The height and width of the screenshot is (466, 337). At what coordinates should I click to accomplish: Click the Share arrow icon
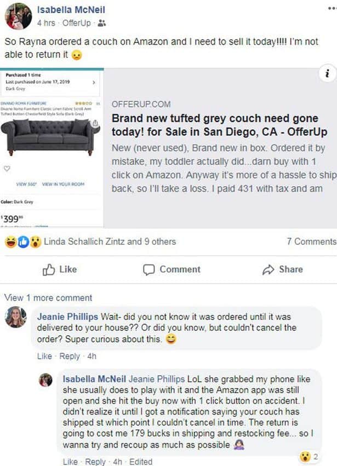pos(268,269)
